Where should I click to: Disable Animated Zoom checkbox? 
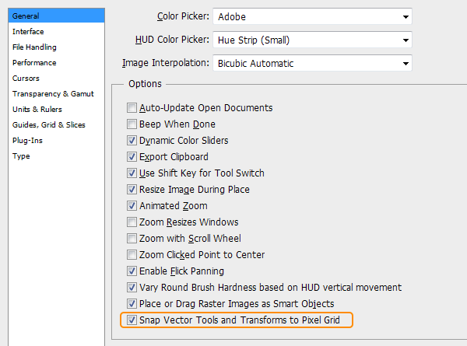click(132, 206)
